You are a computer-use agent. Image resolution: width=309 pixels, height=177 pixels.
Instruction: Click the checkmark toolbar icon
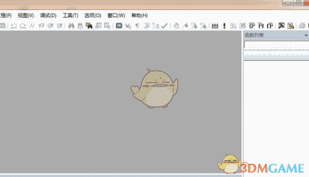(x=164, y=26)
